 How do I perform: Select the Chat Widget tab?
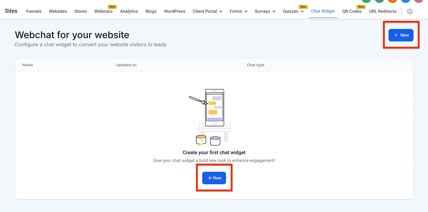click(x=323, y=11)
